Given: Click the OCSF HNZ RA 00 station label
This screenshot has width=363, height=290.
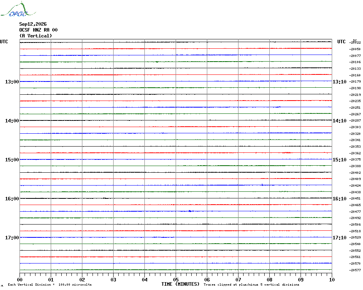Looking at the screenshot, I should [x=38, y=30].
